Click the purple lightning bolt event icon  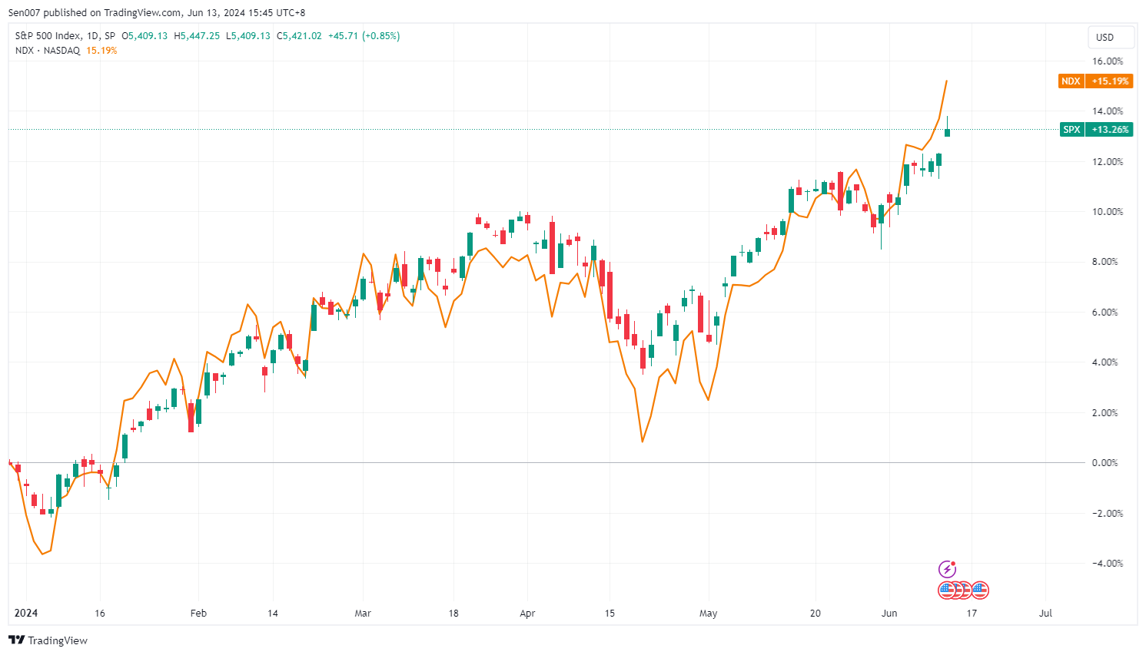point(948,569)
